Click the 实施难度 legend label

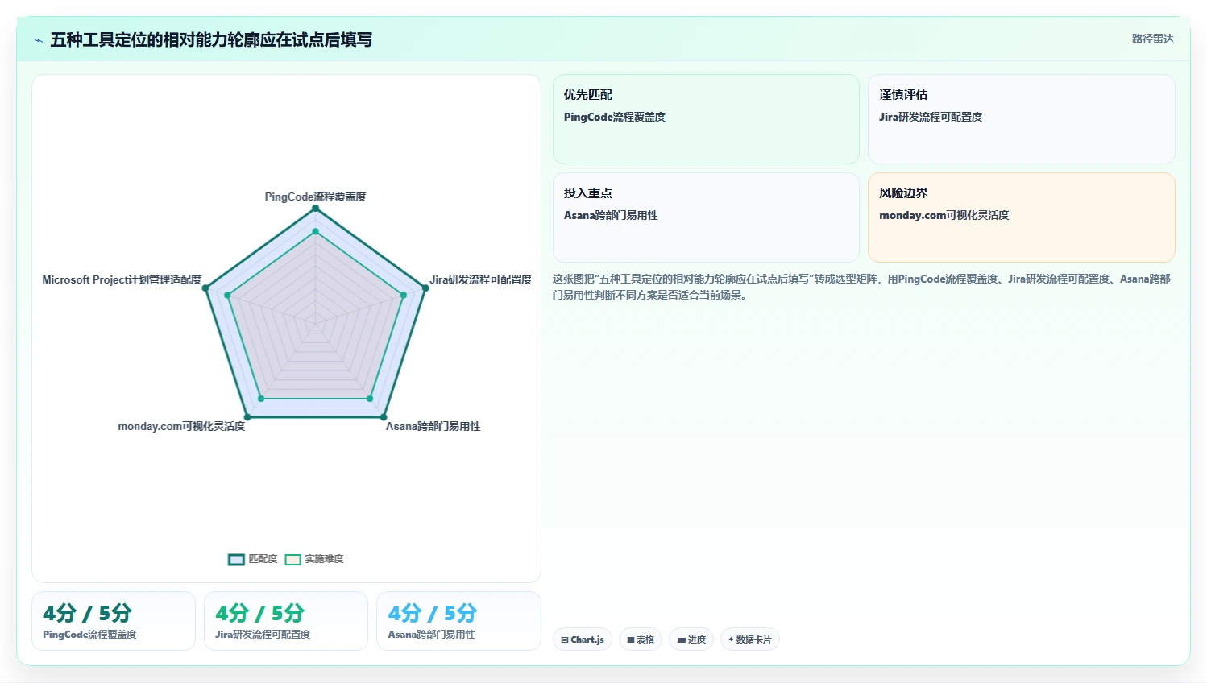(x=324, y=559)
